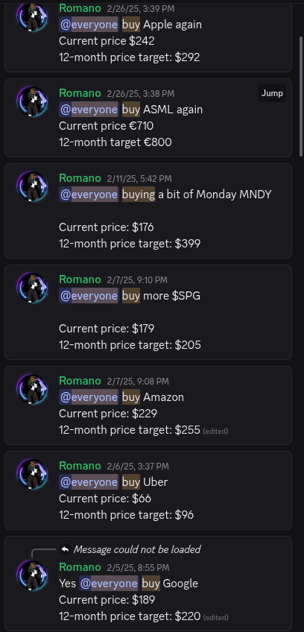
Task: Click the Romano username on the Uber message
Action: tap(80, 466)
